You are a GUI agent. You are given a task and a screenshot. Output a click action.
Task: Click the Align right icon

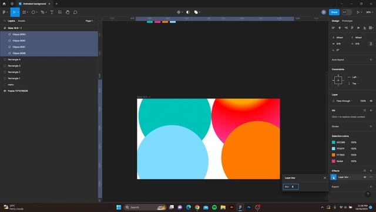coord(346,28)
